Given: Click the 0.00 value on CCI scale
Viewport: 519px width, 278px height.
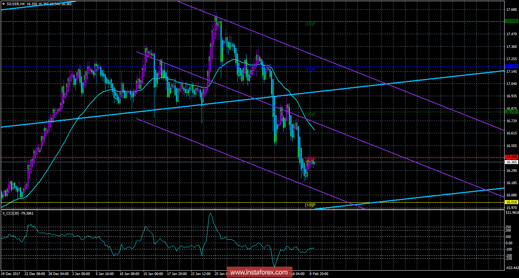Looking at the screenshot, I should pyautogui.click(x=509, y=243).
